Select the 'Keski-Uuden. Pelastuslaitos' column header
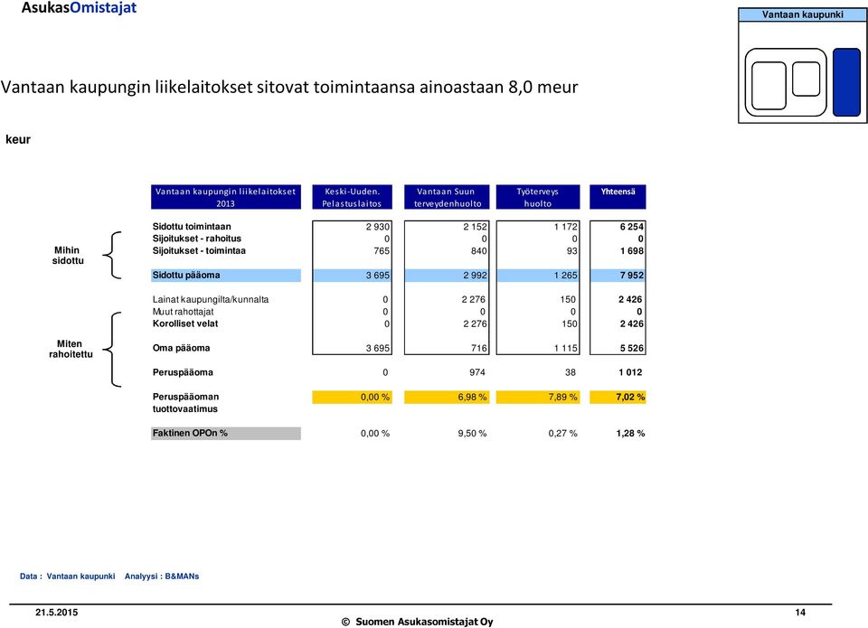The image size is (868, 628). tap(352, 197)
